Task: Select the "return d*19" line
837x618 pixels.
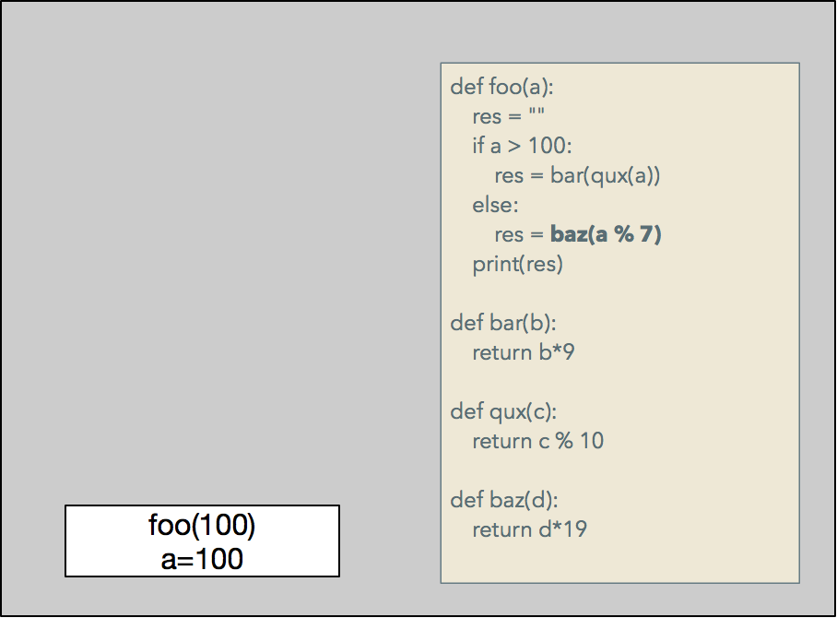Action: point(529,529)
